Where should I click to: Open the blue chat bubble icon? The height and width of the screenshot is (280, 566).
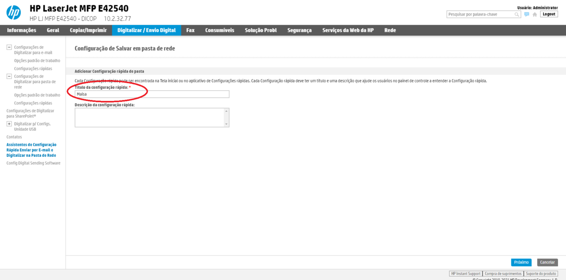click(x=527, y=15)
